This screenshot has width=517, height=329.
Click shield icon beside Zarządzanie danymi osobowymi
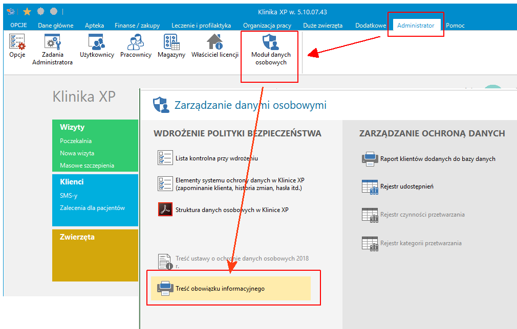point(161,105)
